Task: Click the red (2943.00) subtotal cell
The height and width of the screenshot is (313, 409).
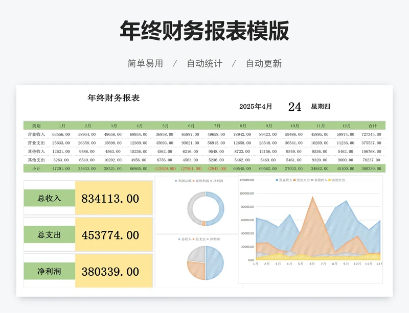Action: (217, 168)
